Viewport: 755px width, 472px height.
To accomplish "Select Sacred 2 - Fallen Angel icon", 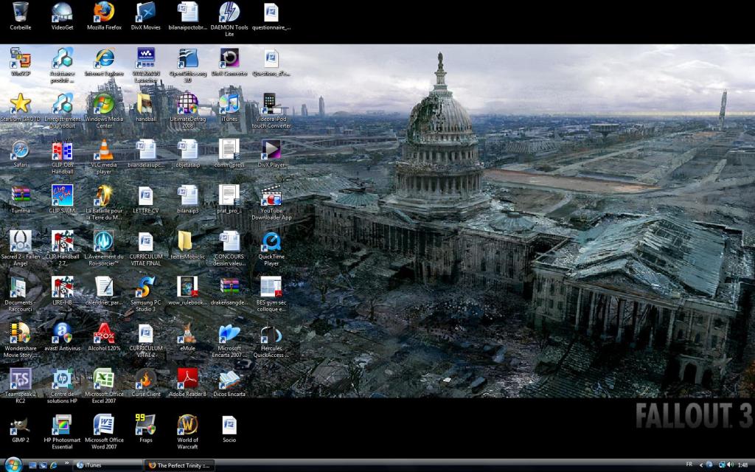I will pos(20,248).
